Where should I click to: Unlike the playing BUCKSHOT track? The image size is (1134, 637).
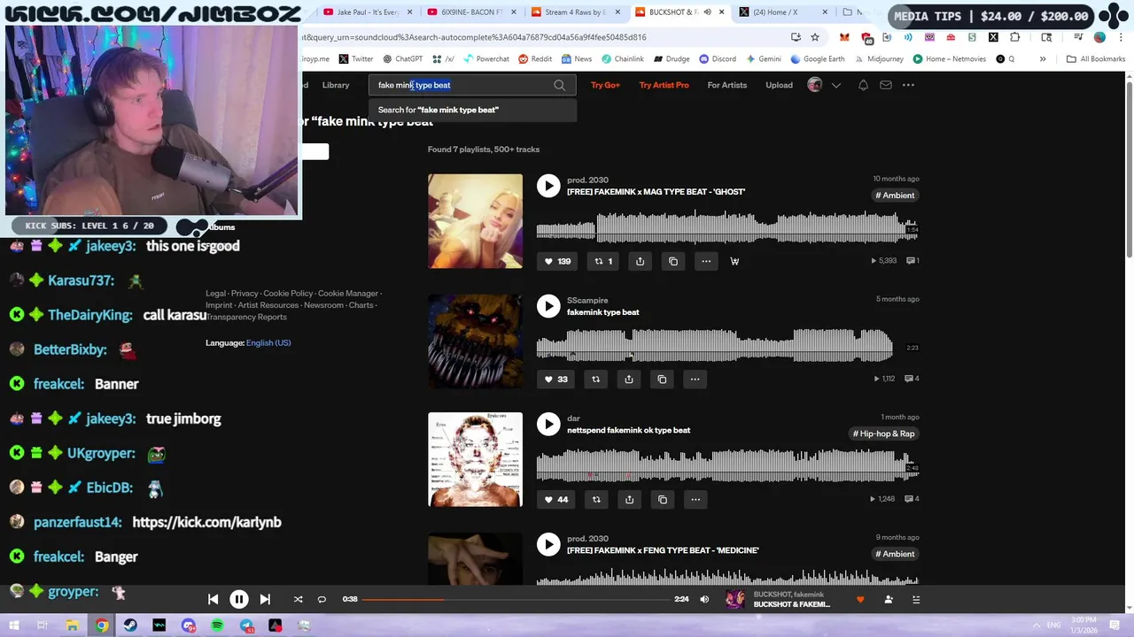click(x=859, y=599)
